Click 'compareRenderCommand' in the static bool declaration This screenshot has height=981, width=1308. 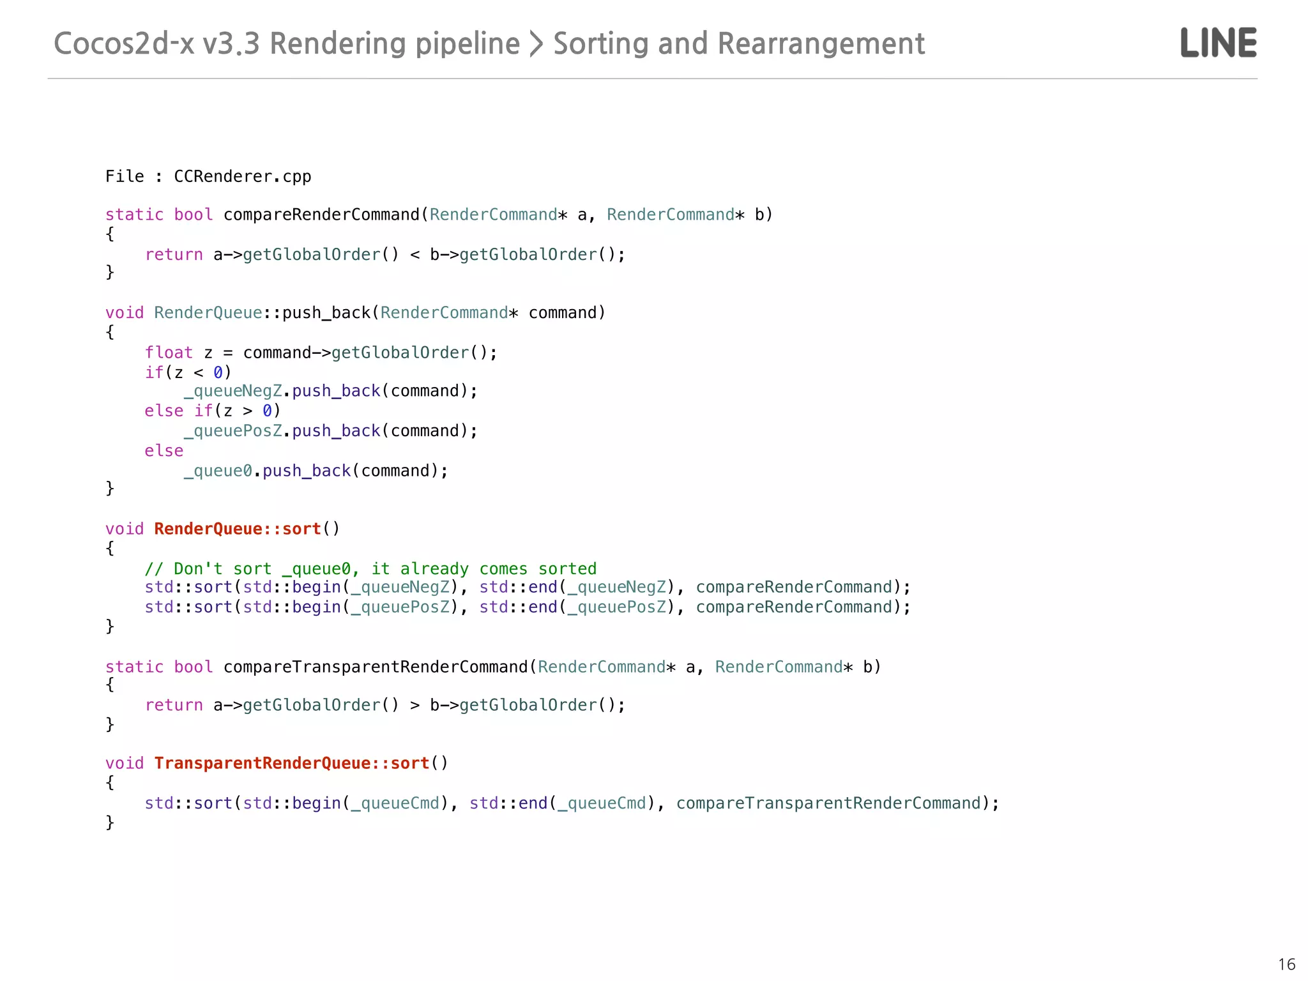[x=321, y=215]
